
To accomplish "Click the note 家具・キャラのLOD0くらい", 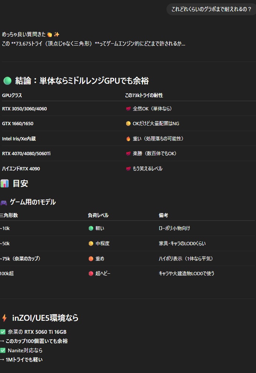I will click(182, 243).
